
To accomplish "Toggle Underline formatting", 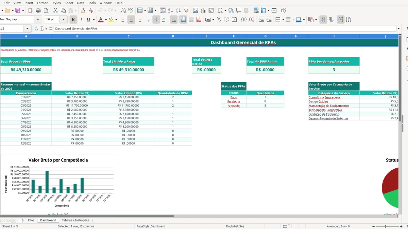I will click(89, 20).
